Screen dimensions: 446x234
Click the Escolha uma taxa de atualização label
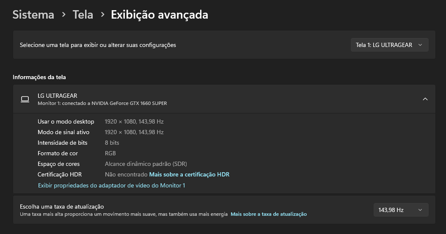(x=62, y=206)
